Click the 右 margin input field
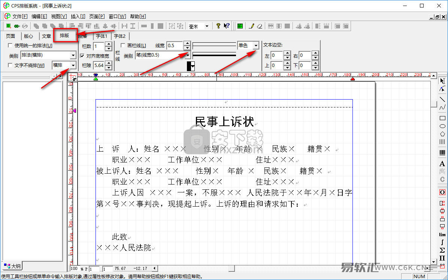The width and height of the screenshot is (448, 280). pyautogui.click(x=305, y=55)
